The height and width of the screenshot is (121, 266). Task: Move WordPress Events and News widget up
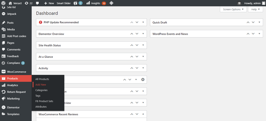[248, 34]
